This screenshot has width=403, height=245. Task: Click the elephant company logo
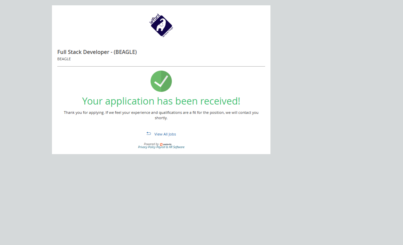tap(162, 26)
